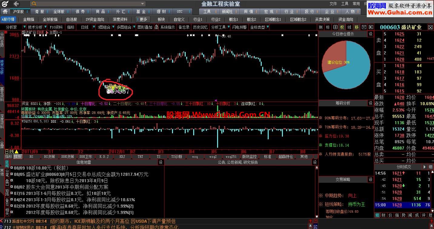Click the lock icon beside 图形叠加
Viewport: 434px width, 229px height.
coord(156,27)
